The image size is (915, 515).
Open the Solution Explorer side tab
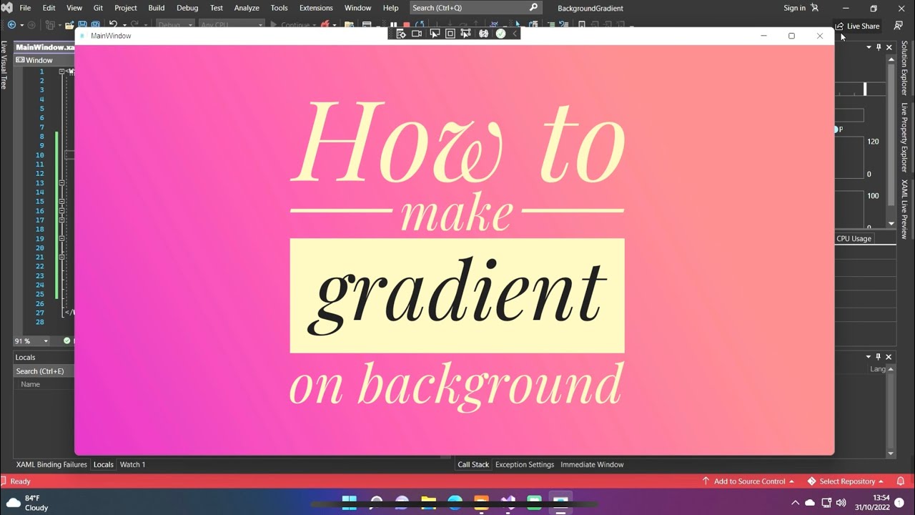click(904, 68)
